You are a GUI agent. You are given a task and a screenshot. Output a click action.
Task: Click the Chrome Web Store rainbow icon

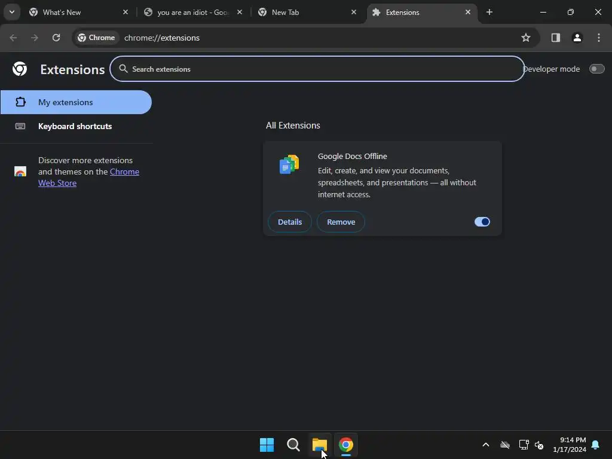click(x=20, y=172)
